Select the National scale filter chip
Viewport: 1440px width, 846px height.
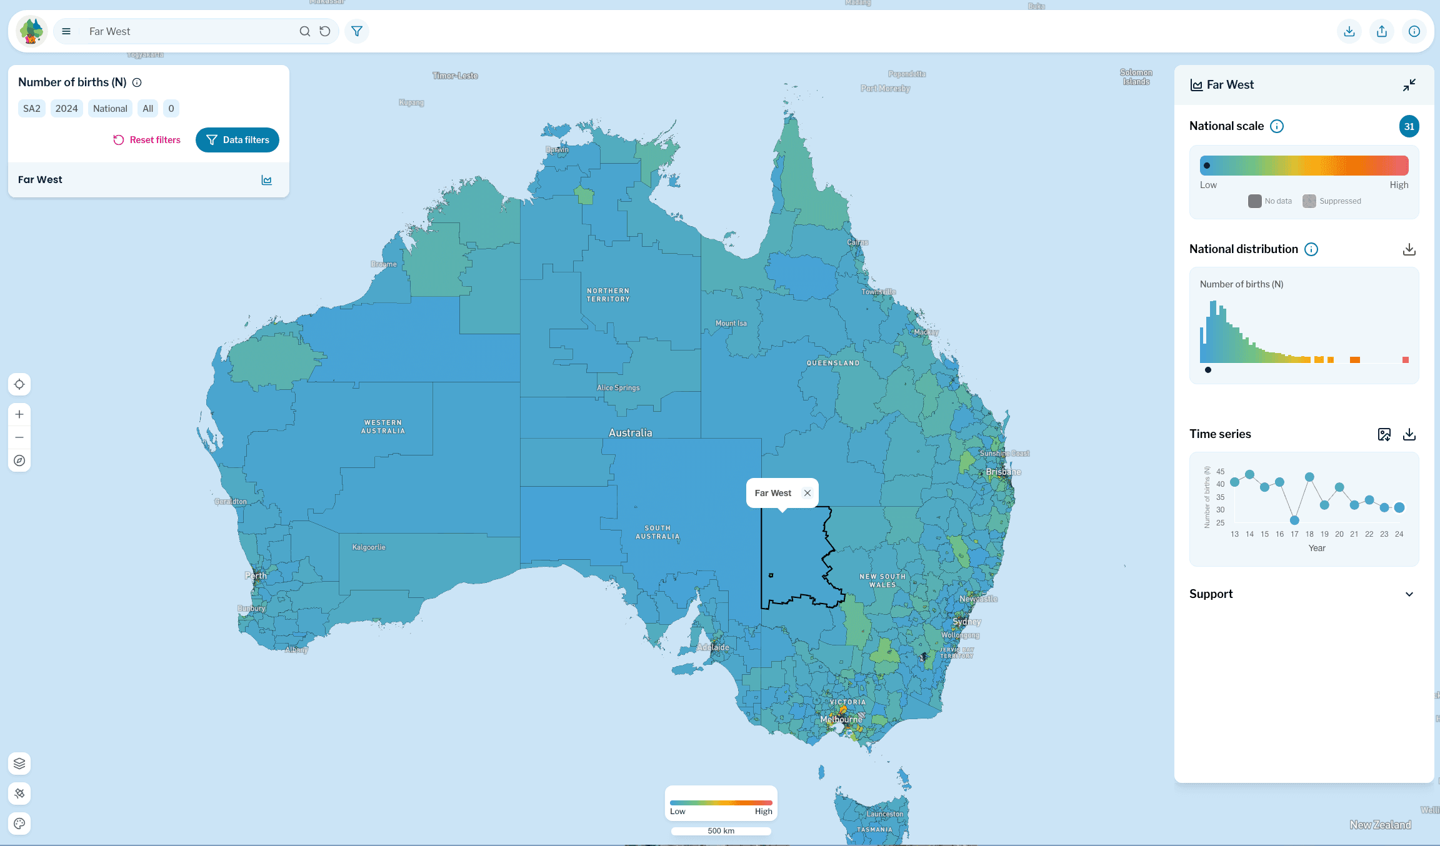click(x=110, y=108)
